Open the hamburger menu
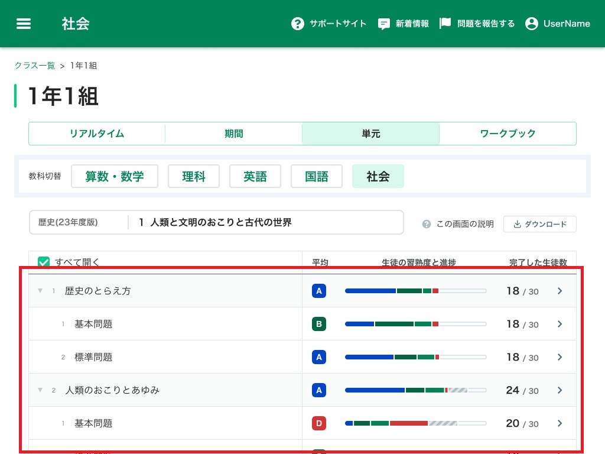The image size is (605, 454). (24, 24)
